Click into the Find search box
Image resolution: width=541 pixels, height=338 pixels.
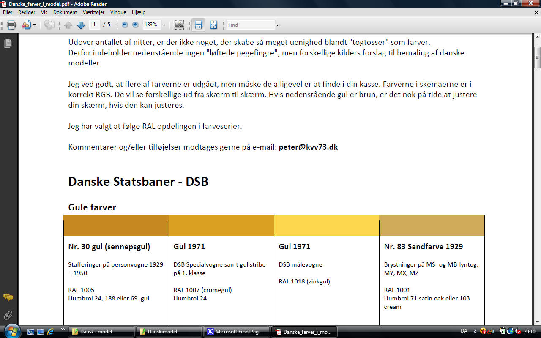[251, 25]
